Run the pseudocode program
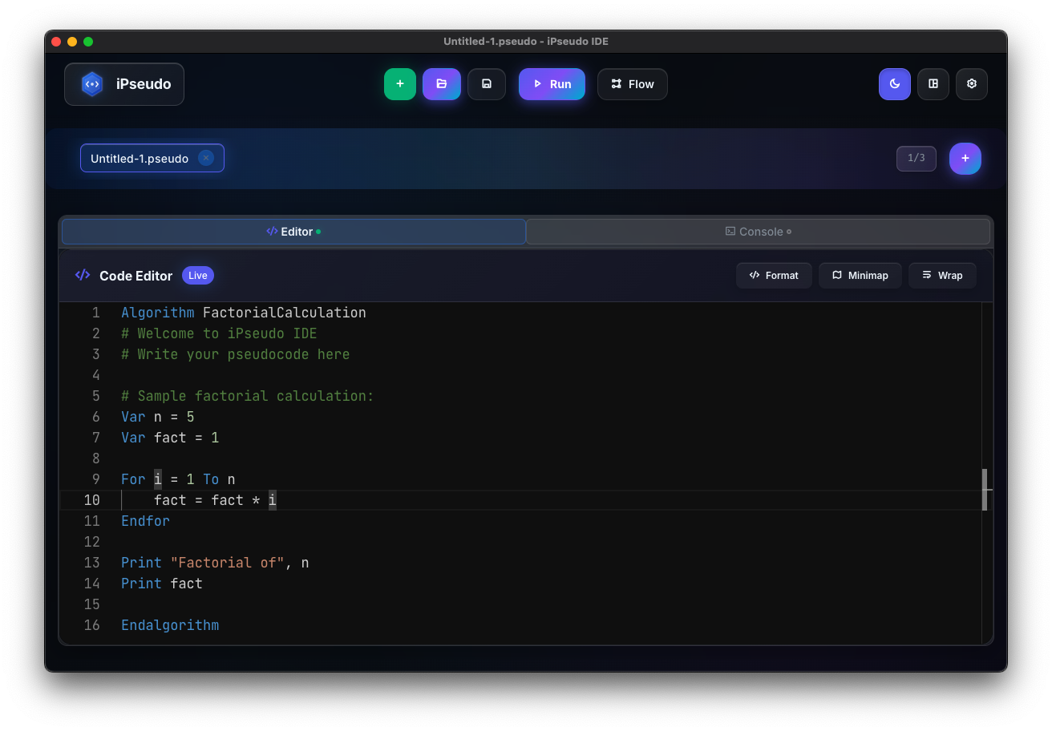This screenshot has height=731, width=1052. coord(552,84)
